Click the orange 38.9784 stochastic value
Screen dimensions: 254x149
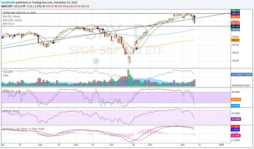236,99
